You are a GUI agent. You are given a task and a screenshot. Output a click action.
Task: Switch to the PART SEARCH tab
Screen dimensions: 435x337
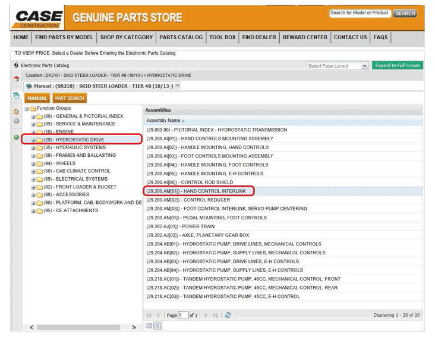(x=70, y=98)
